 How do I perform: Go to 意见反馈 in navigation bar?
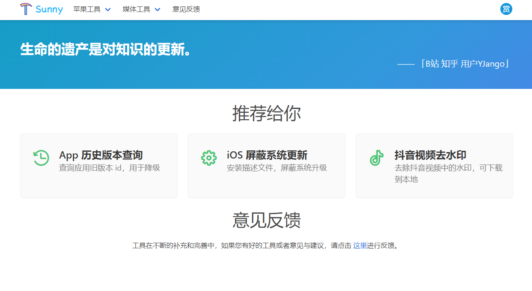pos(186,9)
